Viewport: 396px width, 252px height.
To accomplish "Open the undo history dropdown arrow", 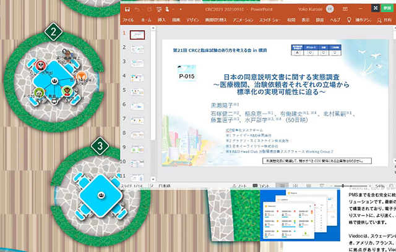I will 143,10.
